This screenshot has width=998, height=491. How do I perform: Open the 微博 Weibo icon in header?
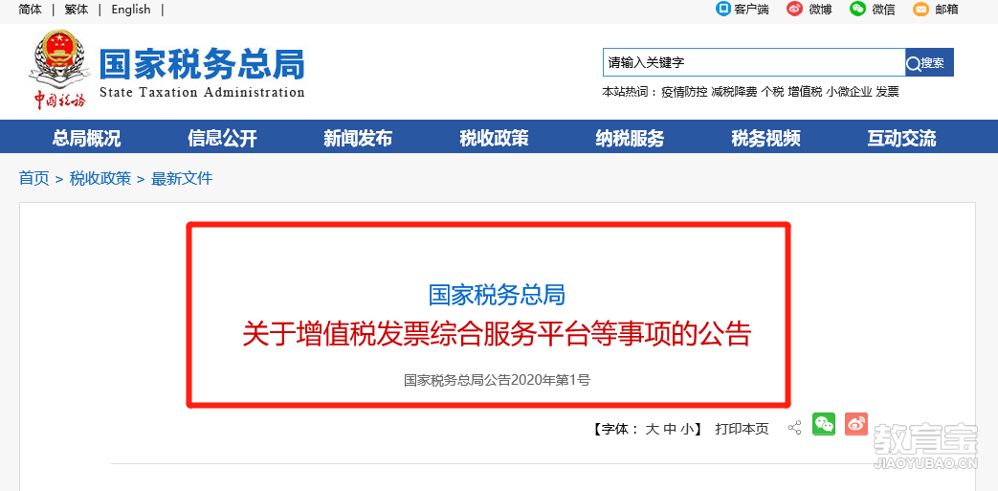point(794,9)
